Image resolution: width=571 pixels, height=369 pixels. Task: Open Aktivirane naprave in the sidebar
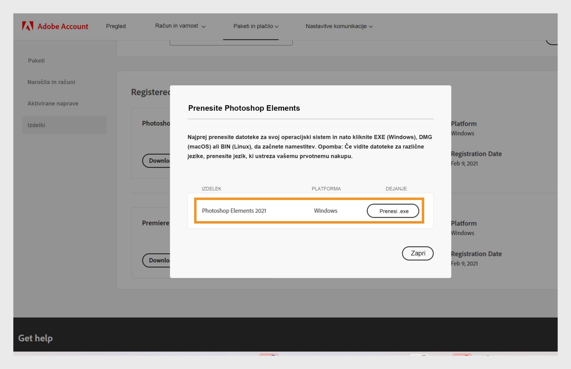coord(53,103)
